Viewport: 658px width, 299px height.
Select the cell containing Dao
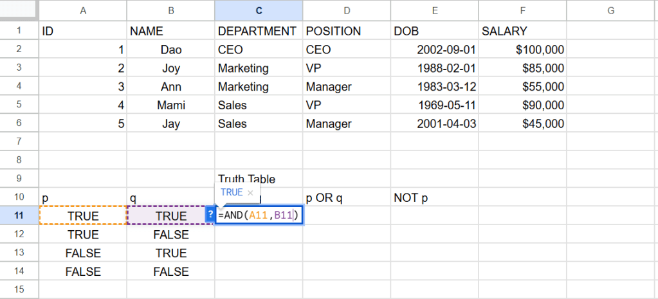coord(170,50)
